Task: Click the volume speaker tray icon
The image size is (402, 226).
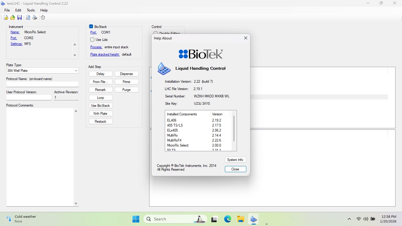Action: 366,219
